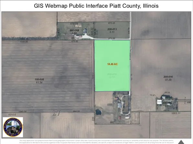Click the Piatt County Illinois seal logo
This screenshot has height=144, width=193.
tap(13, 127)
